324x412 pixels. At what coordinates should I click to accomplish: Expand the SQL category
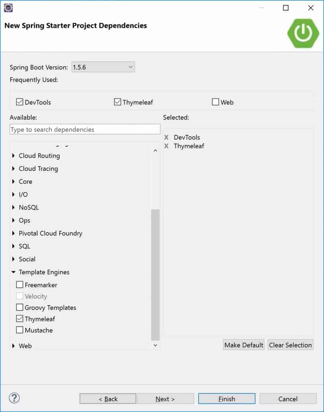[13, 246]
